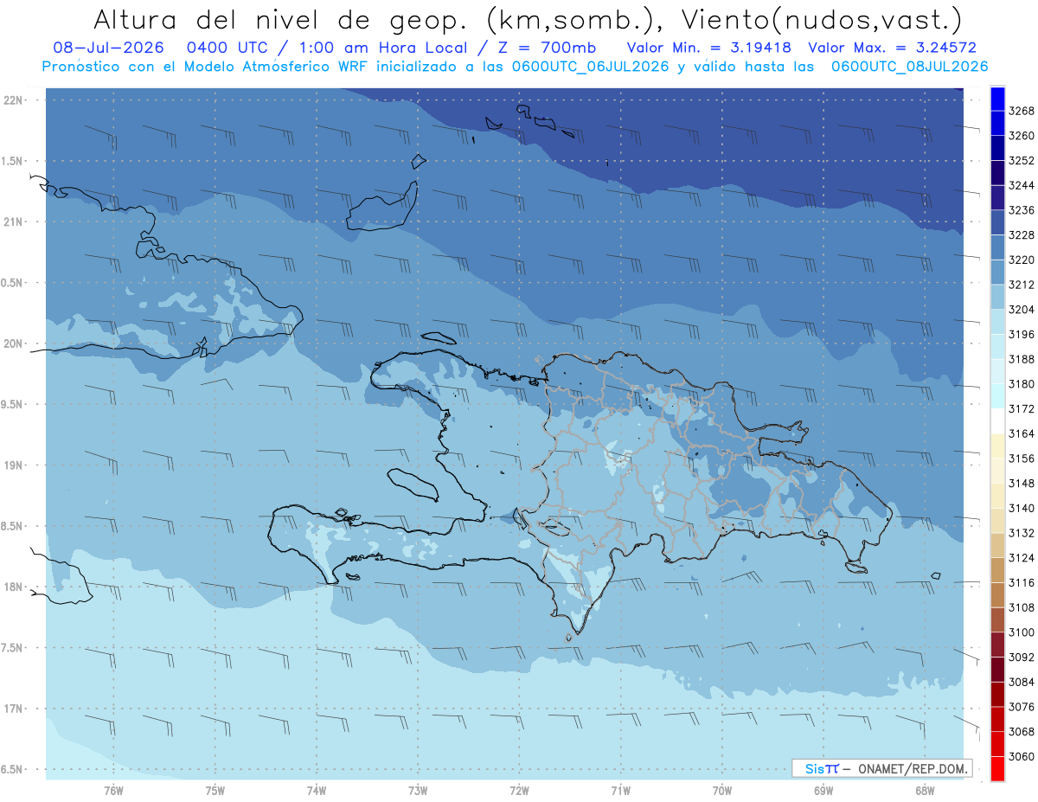
Task: Click the '74W' longitude label
Action: pos(317,791)
